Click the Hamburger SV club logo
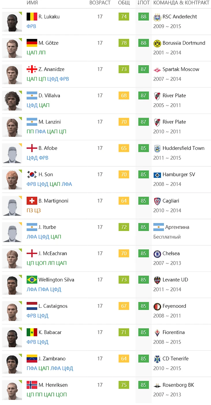The width and height of the screenshot is (211, 405). [x=157, y=175]
